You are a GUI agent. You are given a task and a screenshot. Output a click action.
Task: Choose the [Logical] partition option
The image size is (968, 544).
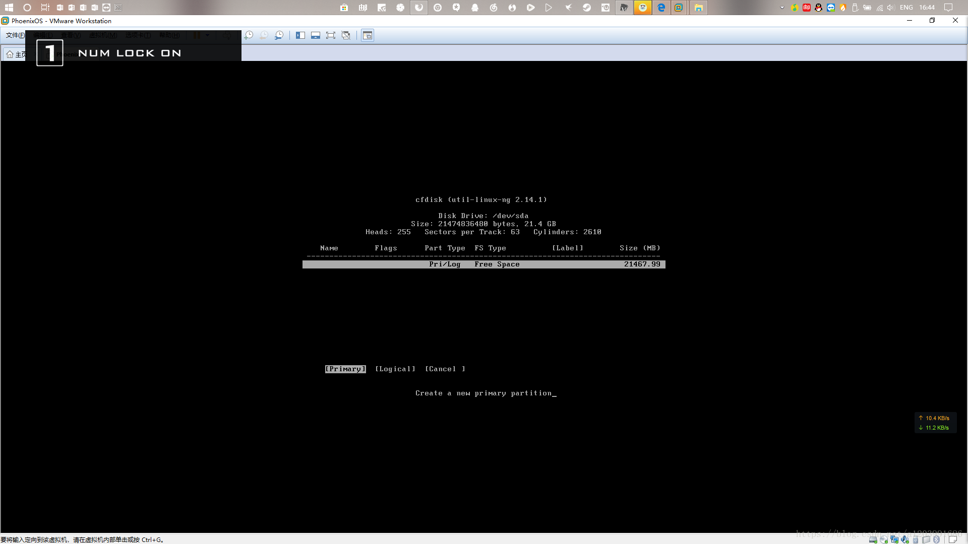pyautogui.click(x=395, y=369)
